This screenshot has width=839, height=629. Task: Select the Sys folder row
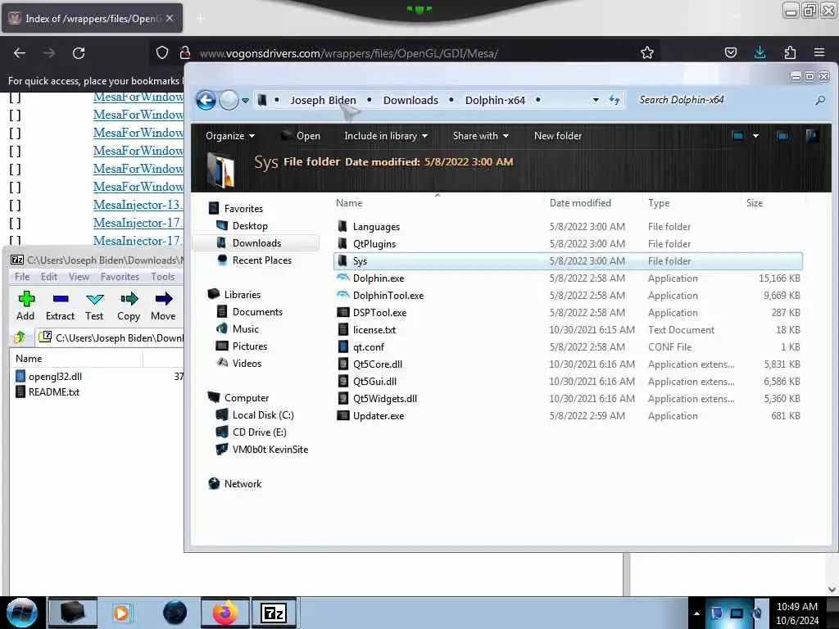[x=568, y=261]
